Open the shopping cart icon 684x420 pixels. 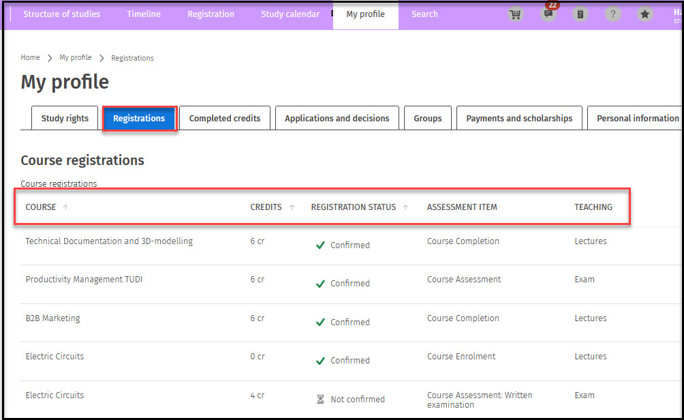point(516,14)
